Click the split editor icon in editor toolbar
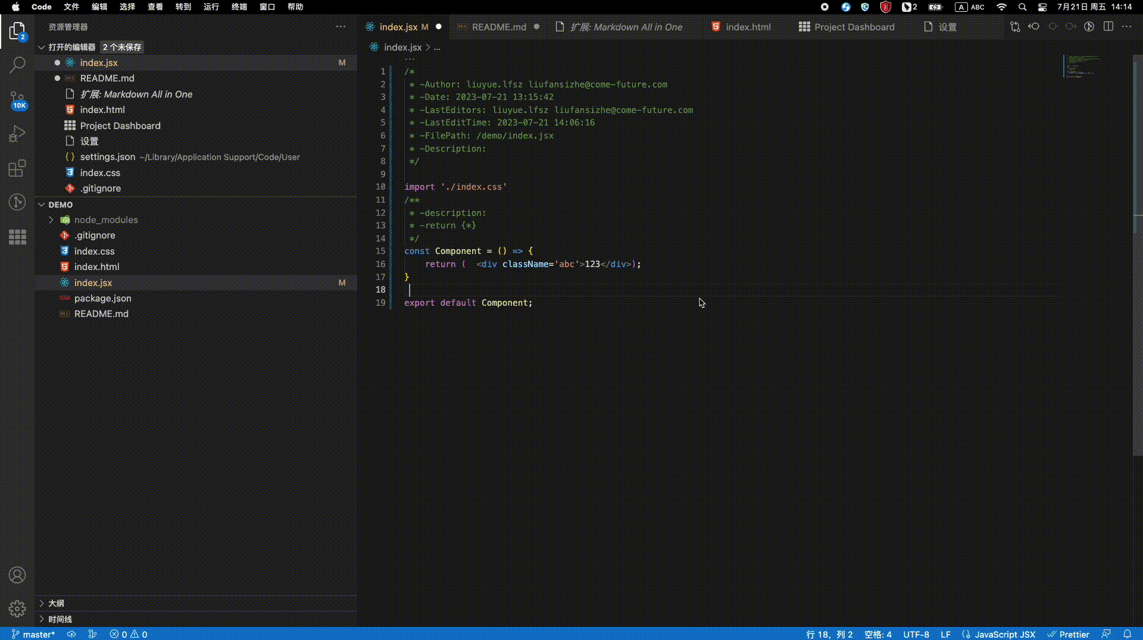Screen dimensions: 1143x640 coord(1108,27)
